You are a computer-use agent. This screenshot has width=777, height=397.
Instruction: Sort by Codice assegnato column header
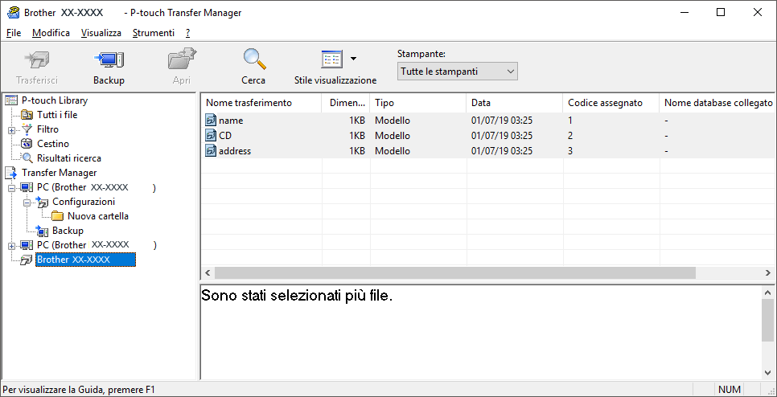click(611, 103)
